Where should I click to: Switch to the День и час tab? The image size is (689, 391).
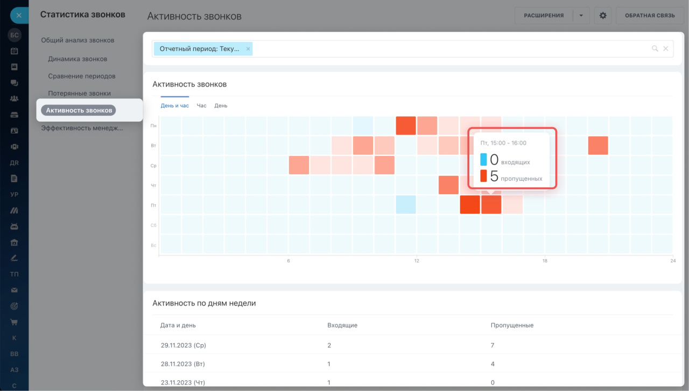(175, 105)
